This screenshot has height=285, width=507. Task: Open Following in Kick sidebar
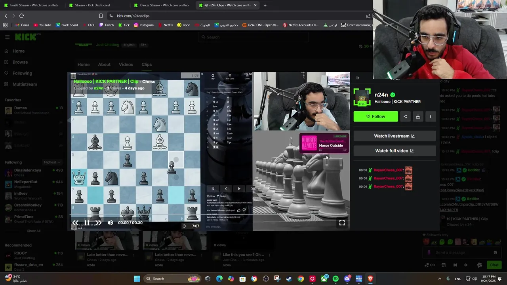tap(22, 73)
